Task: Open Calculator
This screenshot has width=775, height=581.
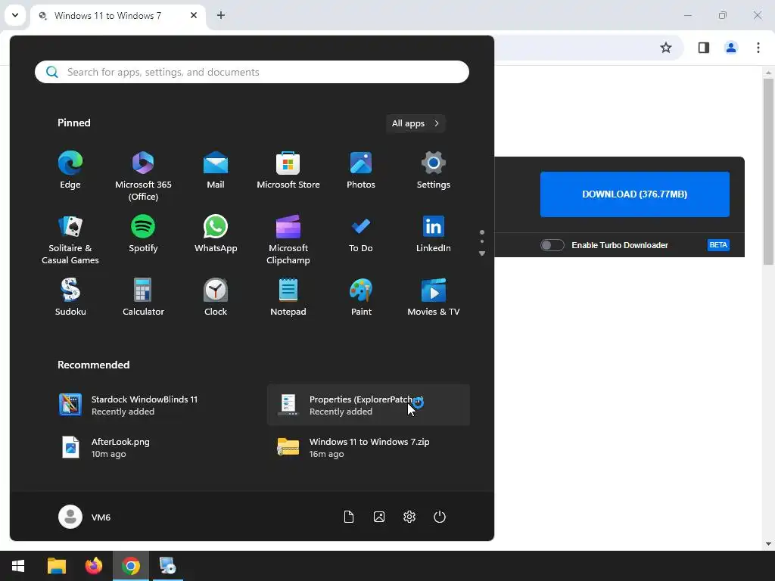Action: (143, 297)
